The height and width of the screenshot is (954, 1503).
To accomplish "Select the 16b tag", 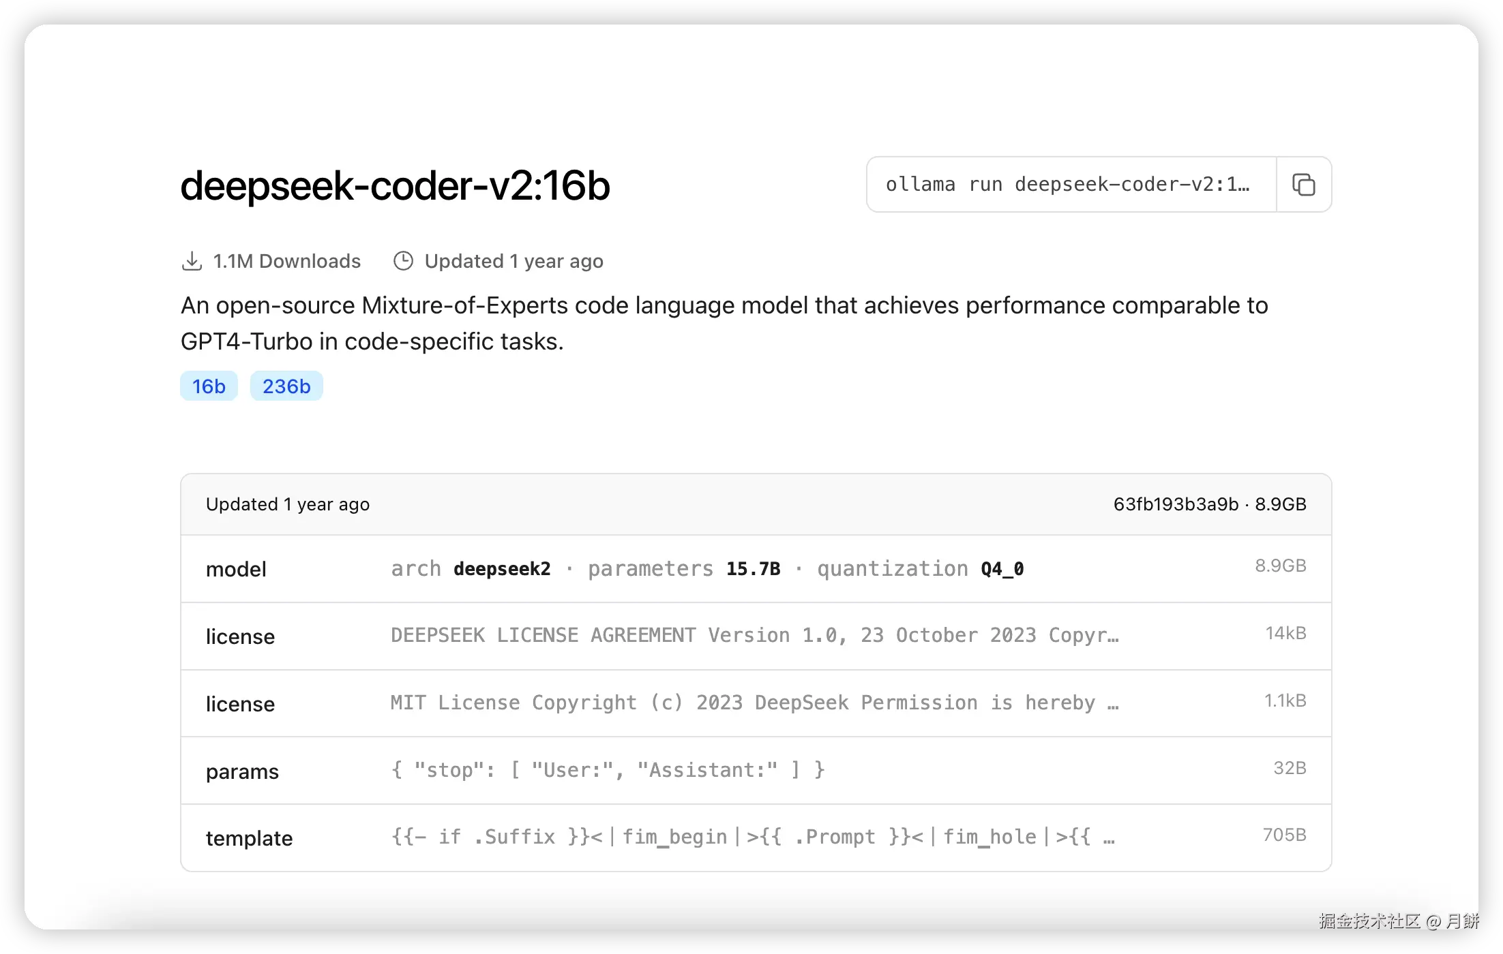I will pyautogui.click(x=209, y=386).
